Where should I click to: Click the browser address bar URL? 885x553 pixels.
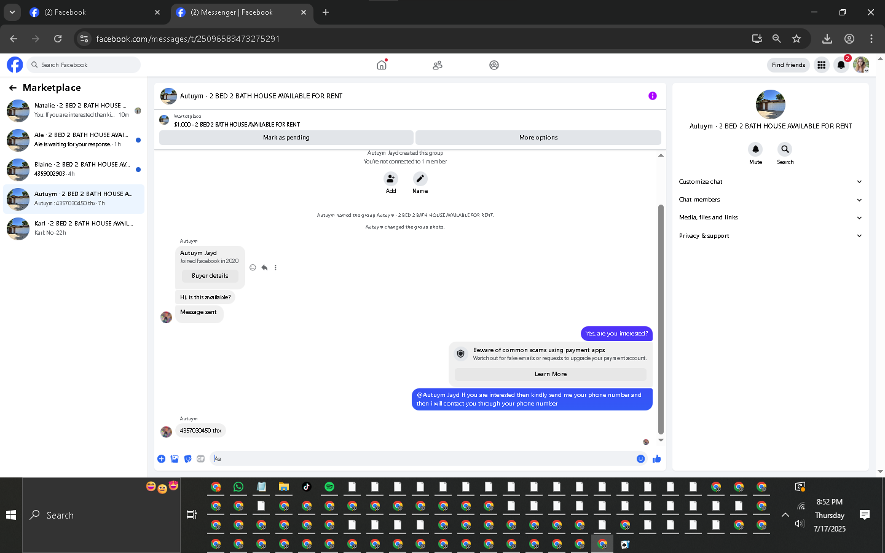tap(188, 39)
